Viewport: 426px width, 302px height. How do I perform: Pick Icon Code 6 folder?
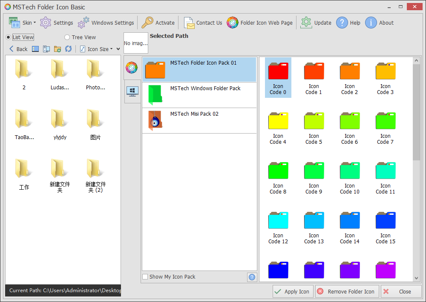[x=350, y=128]
